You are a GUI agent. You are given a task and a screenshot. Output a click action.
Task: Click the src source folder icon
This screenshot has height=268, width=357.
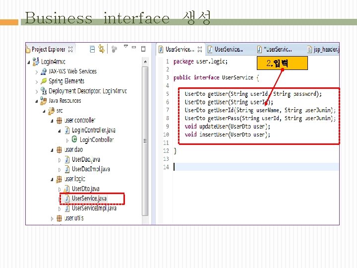tap(51, 111)
